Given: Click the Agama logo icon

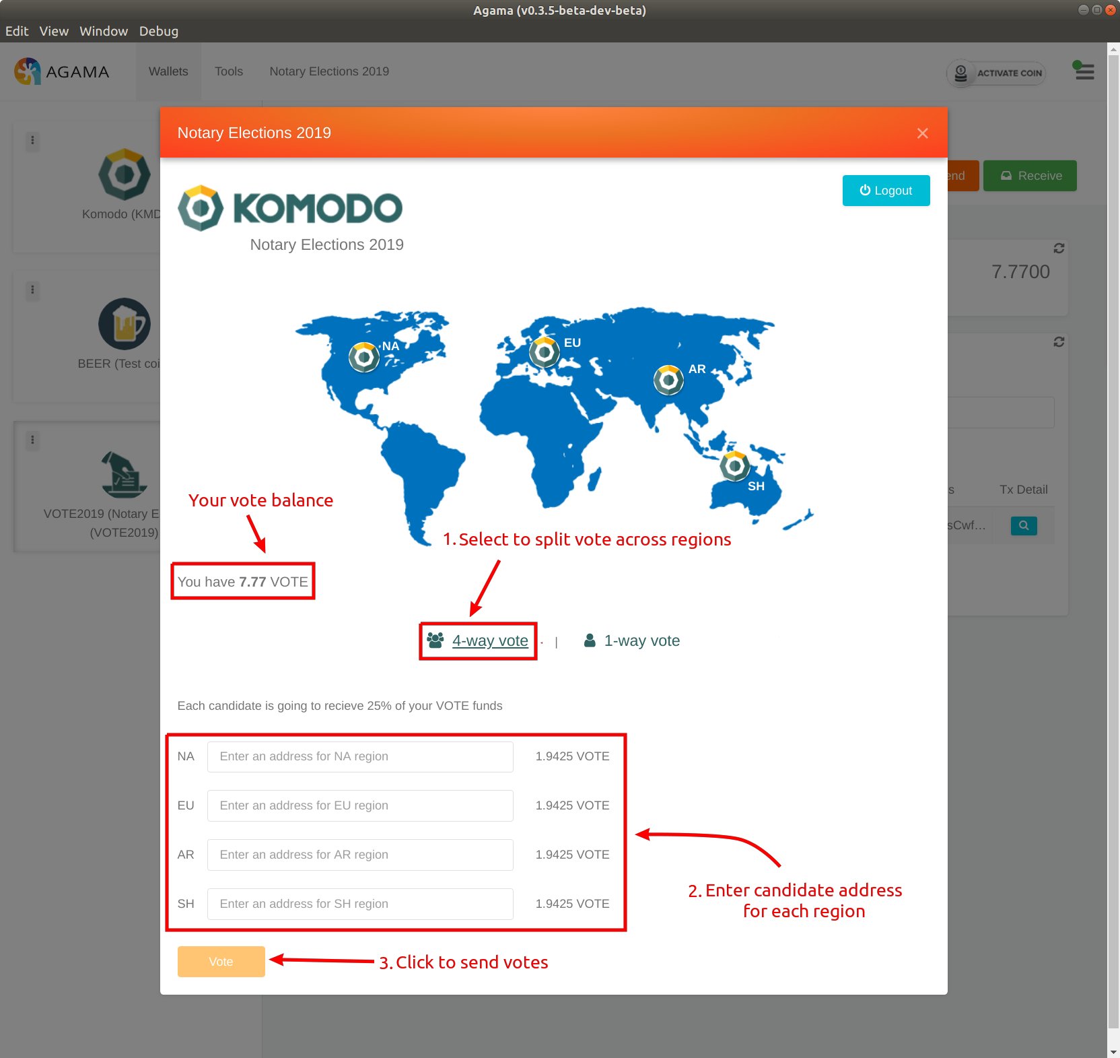Looking at the screenshot, I should (x=28, y=71).
